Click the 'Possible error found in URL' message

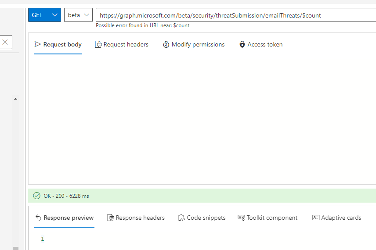click(143, 25)
